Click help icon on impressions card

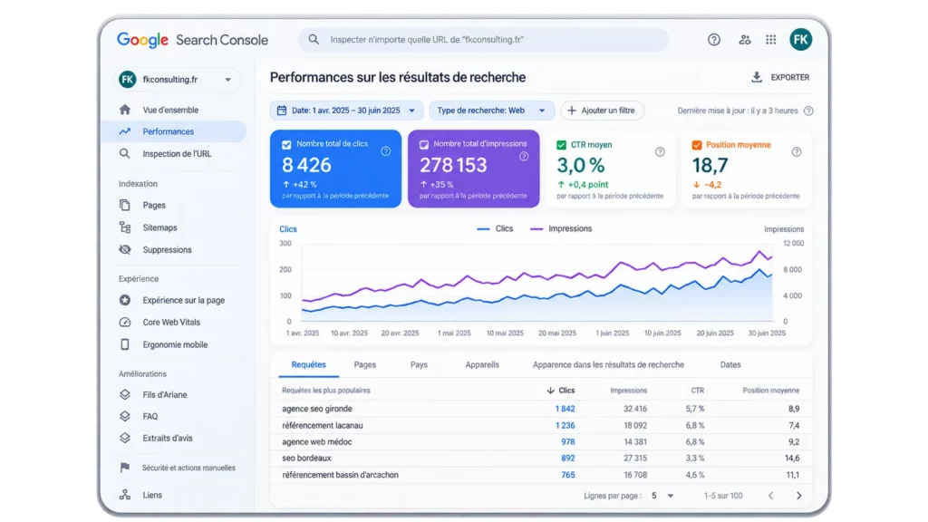524,157
